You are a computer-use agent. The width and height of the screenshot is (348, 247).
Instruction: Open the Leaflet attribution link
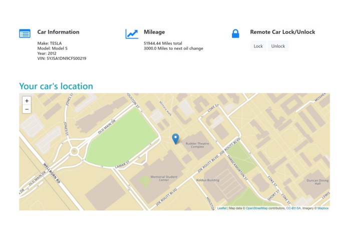point(222,208)
